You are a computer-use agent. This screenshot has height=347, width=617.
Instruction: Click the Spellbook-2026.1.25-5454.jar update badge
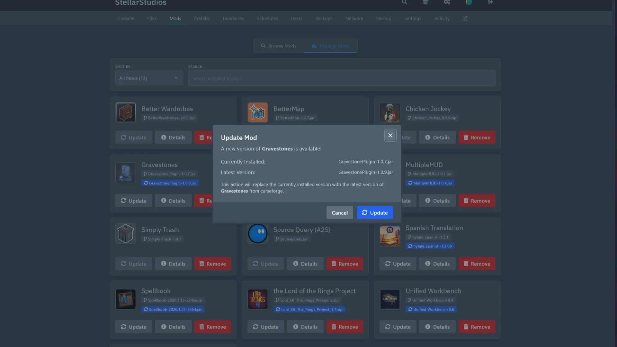click(173, 309)
